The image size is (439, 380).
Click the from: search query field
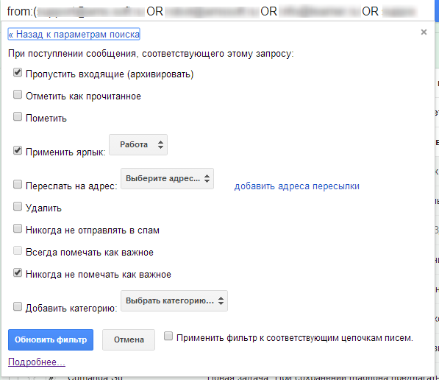213,12
